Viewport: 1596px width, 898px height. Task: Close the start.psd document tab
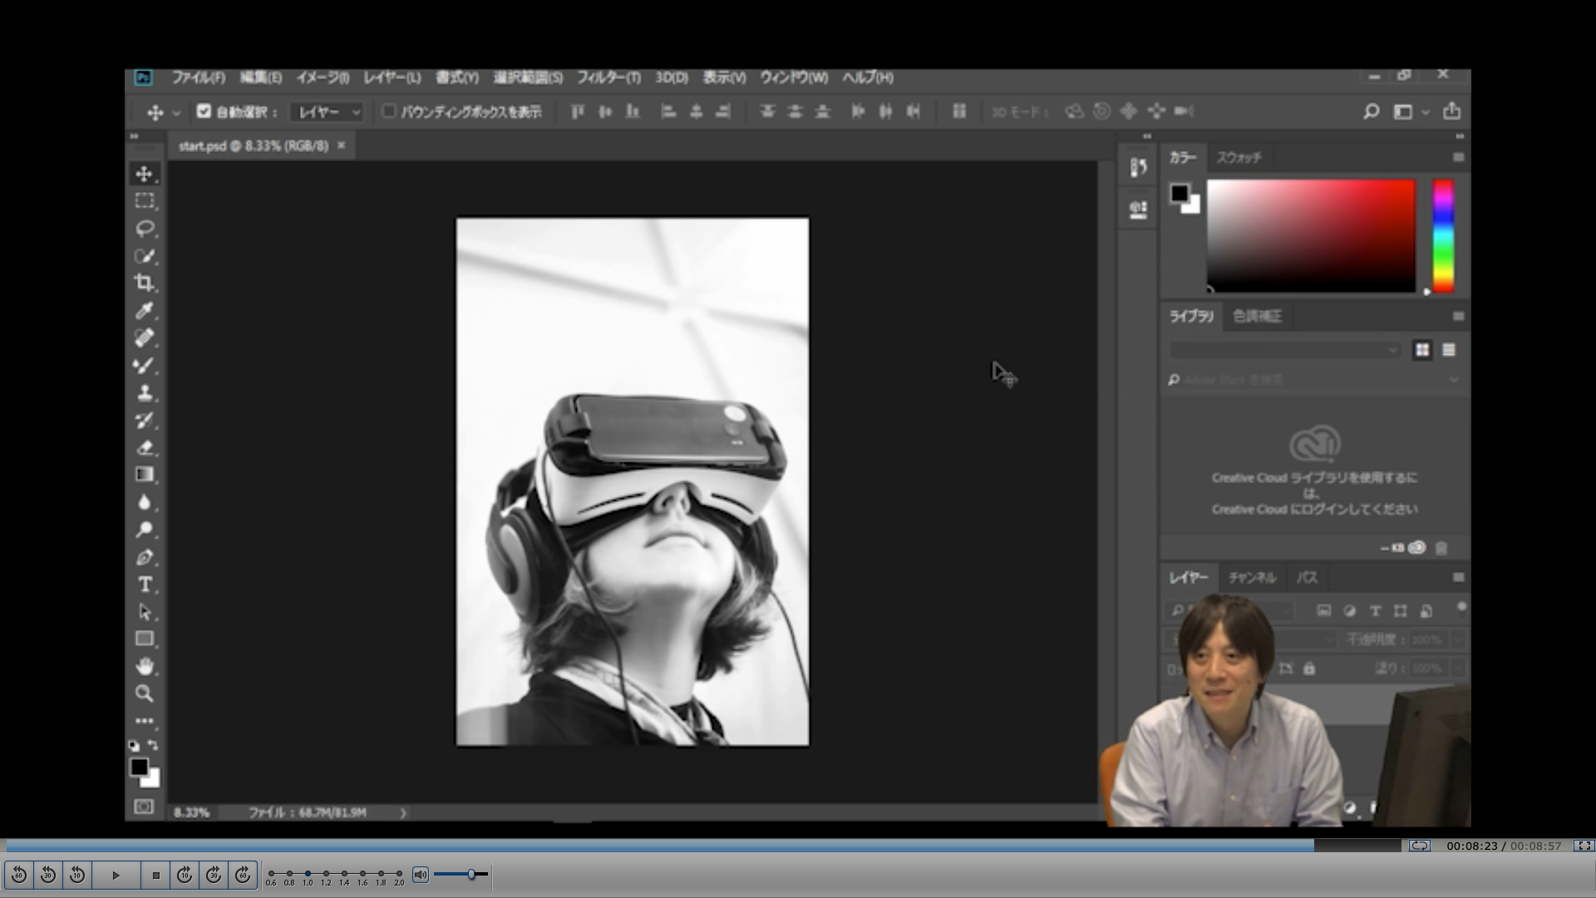(x=341, y=146)
